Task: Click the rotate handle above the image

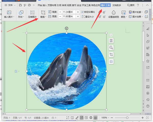Action: point(67,28)
